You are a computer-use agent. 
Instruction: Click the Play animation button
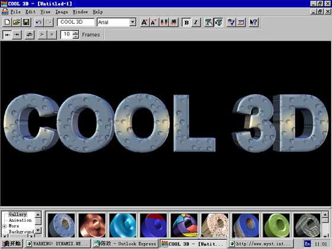tap(42, 34)
